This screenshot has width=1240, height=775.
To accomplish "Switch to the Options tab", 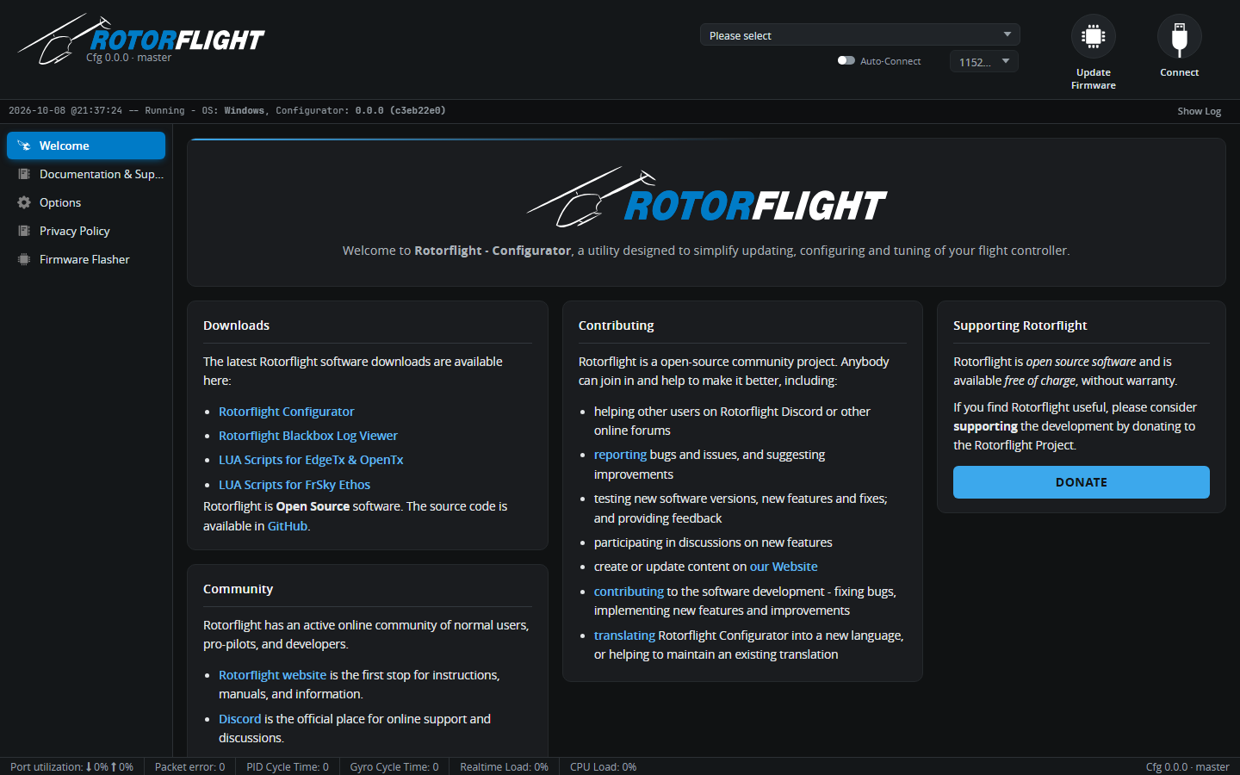I will [x=86, y=202].
